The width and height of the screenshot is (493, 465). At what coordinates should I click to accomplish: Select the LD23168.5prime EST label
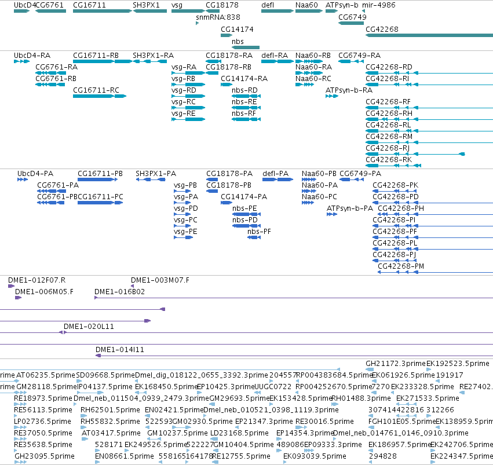click(x=239, y=433)
